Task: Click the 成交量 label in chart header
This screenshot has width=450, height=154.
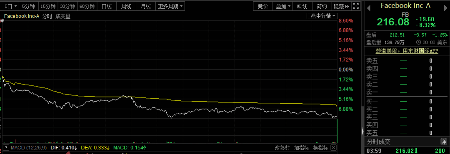Action: (63, 16)
